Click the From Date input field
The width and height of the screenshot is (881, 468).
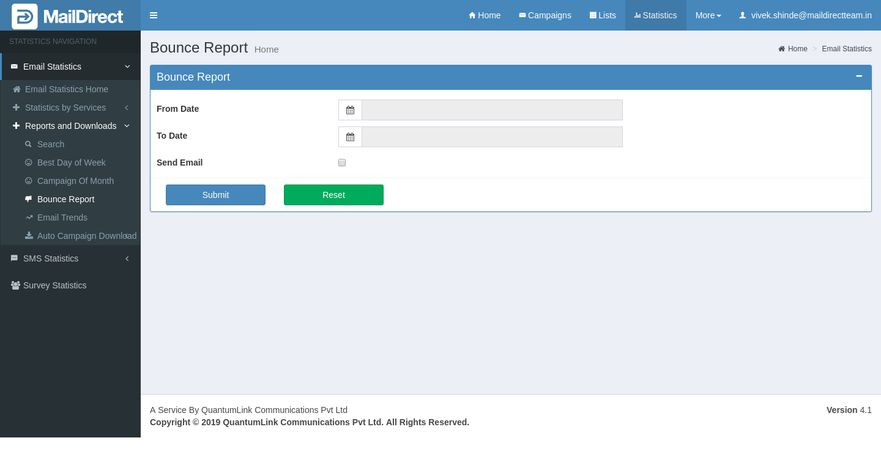[x=492, y=110]
